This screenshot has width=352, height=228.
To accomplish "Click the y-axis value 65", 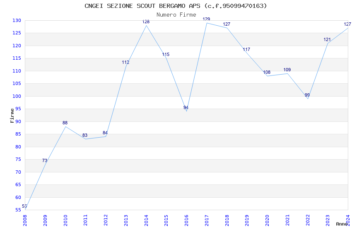I will pyautogui.click(x=18, y=184).
